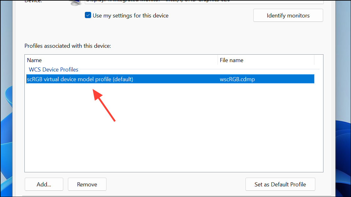Click 'Profiles associated with this device' label
351x197 pixels.
[68, 46]
